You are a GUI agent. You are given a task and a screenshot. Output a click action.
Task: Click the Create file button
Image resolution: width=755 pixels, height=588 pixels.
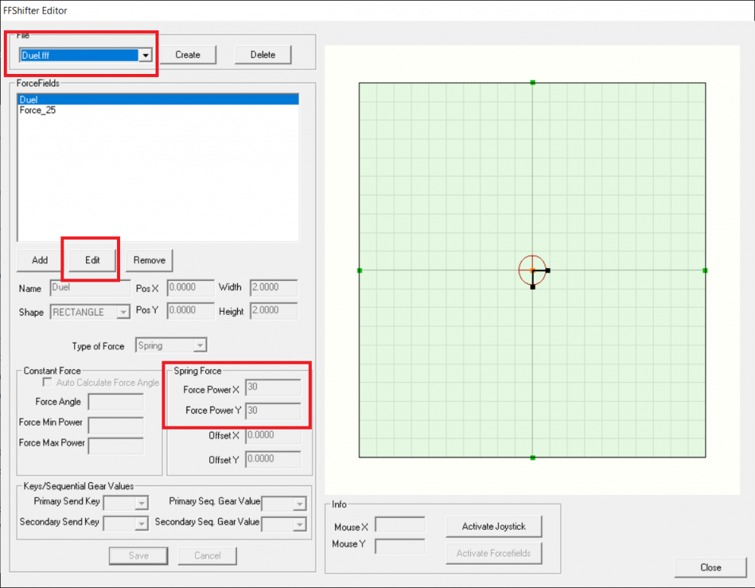point(187,55)
